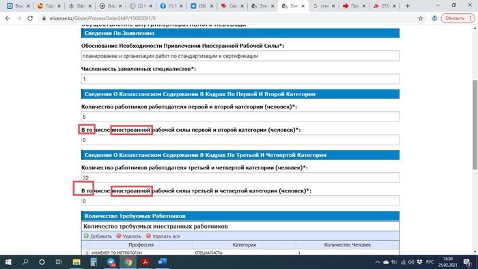Open the Windows Start menu
The height and width of the screenshot is (269, 478).
point(8,262)
